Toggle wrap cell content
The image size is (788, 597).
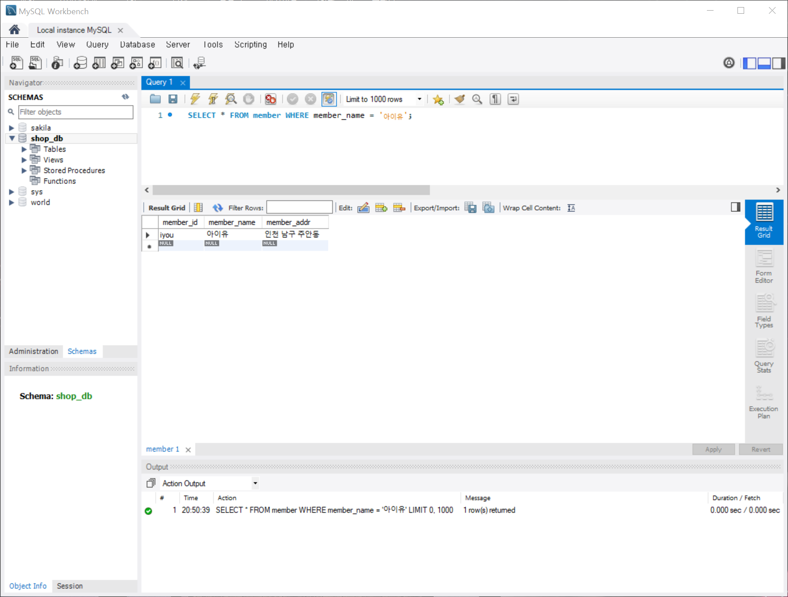571,208
